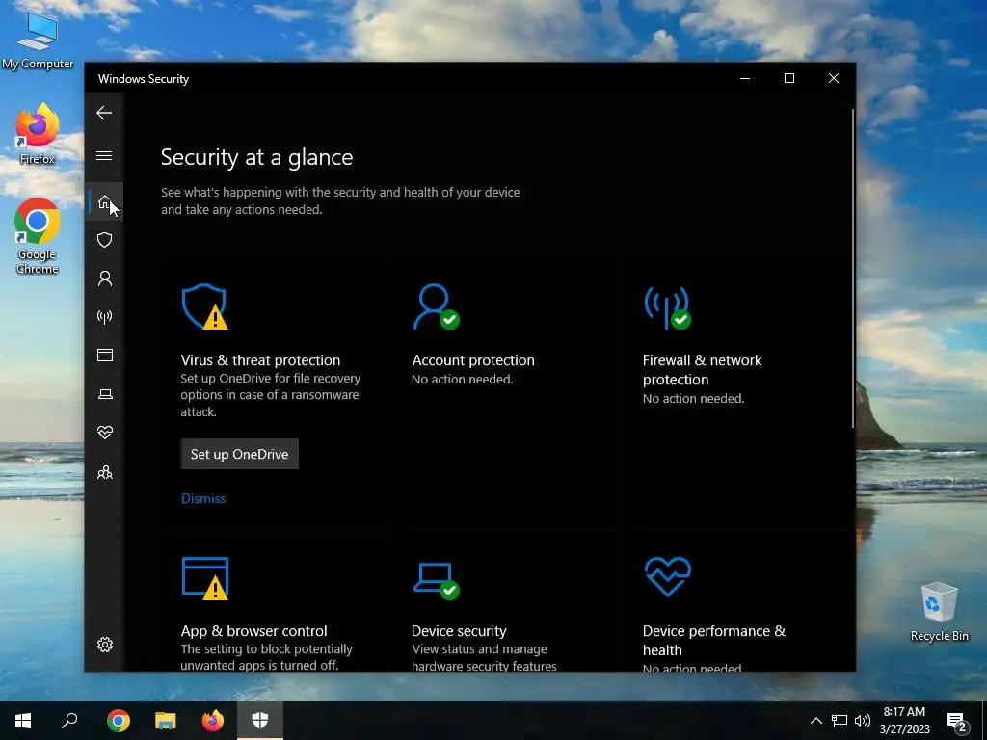987x740 pixels.
Task: Minimize the Windows Security window
Action: coord(745,78)
